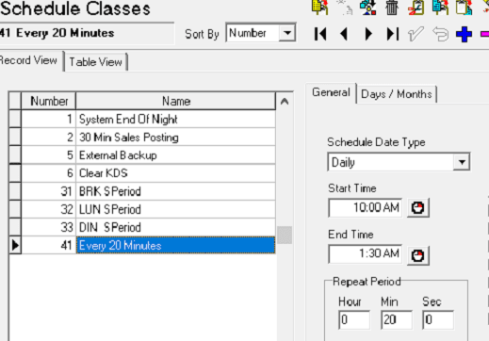Open the End Time clock picker

pos(417,255)
